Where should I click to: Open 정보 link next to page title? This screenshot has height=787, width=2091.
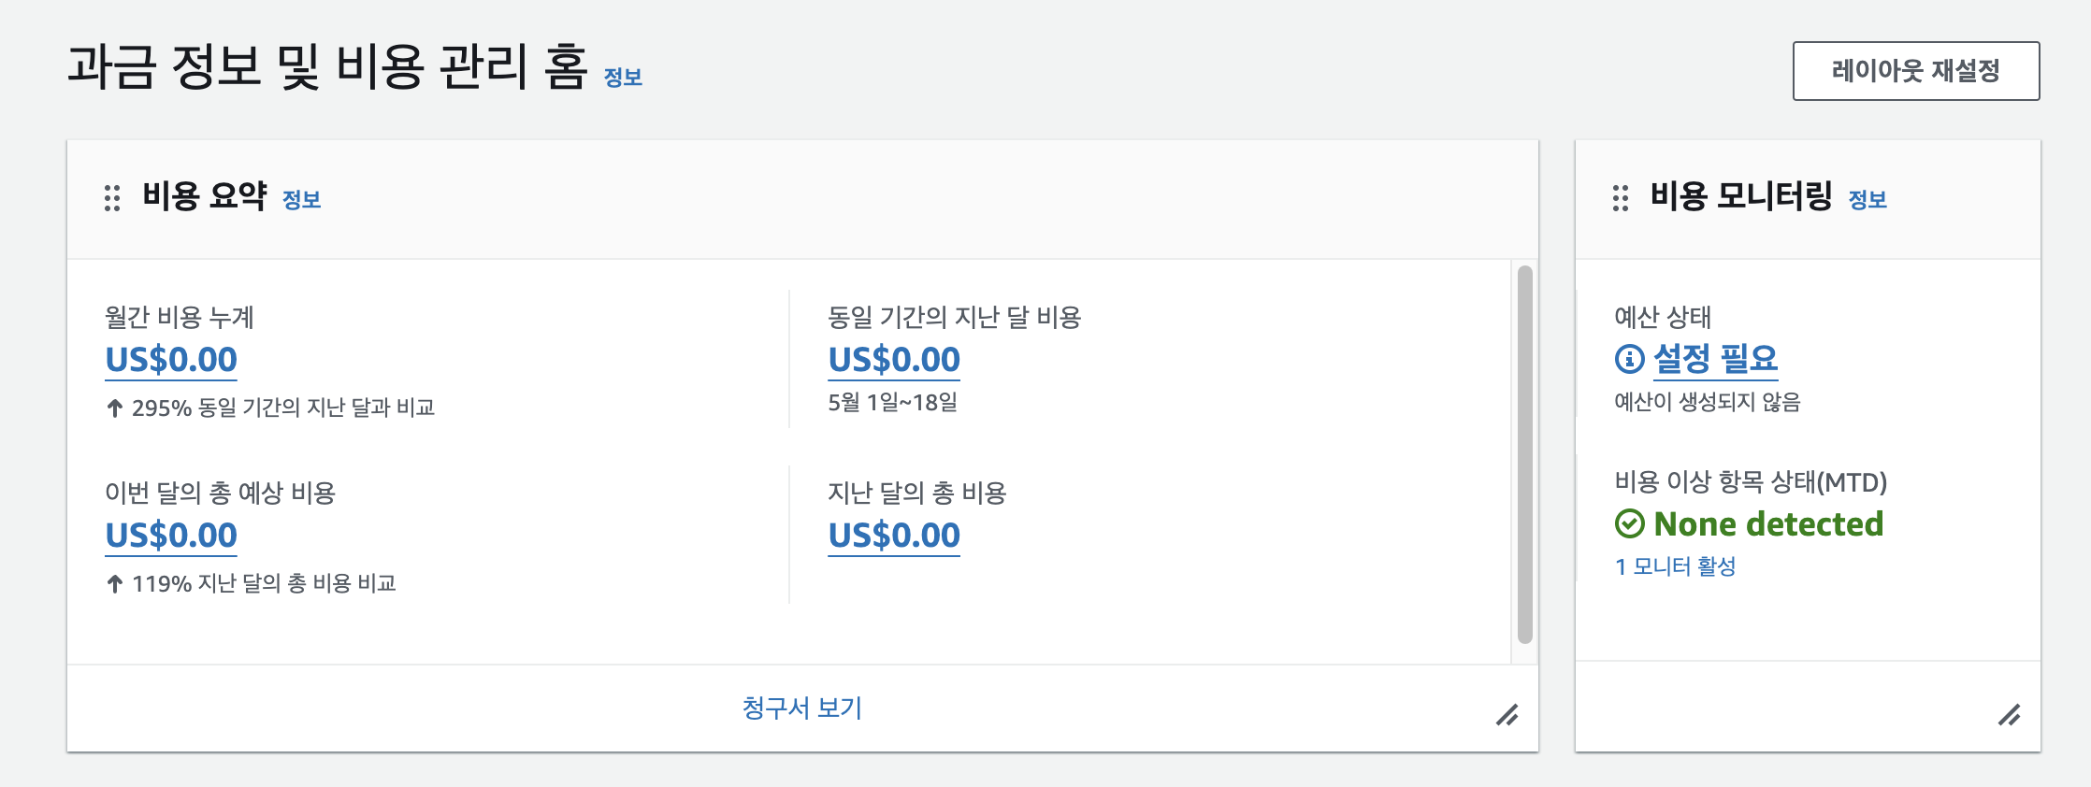pos(623,78)
